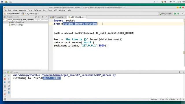Screen dimensions: 185x104
Task: Toggle soft-wrap in the Run console
Action: pos(9,82)
